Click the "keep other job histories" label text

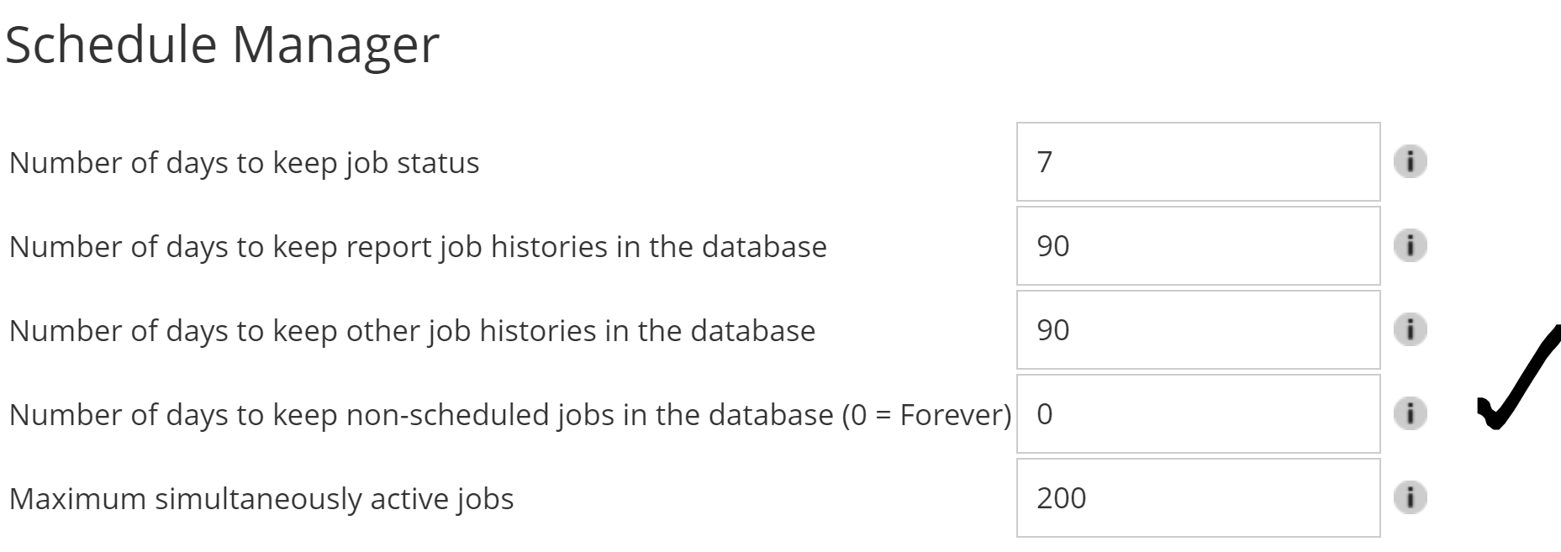click(x=412, y=330)
